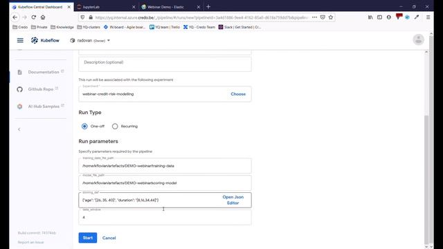
Task: Close the Webinar Demo Elastic tab
Action: tap(199, 7)
